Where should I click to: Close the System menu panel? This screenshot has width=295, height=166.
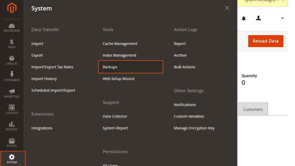pos(227,8)
